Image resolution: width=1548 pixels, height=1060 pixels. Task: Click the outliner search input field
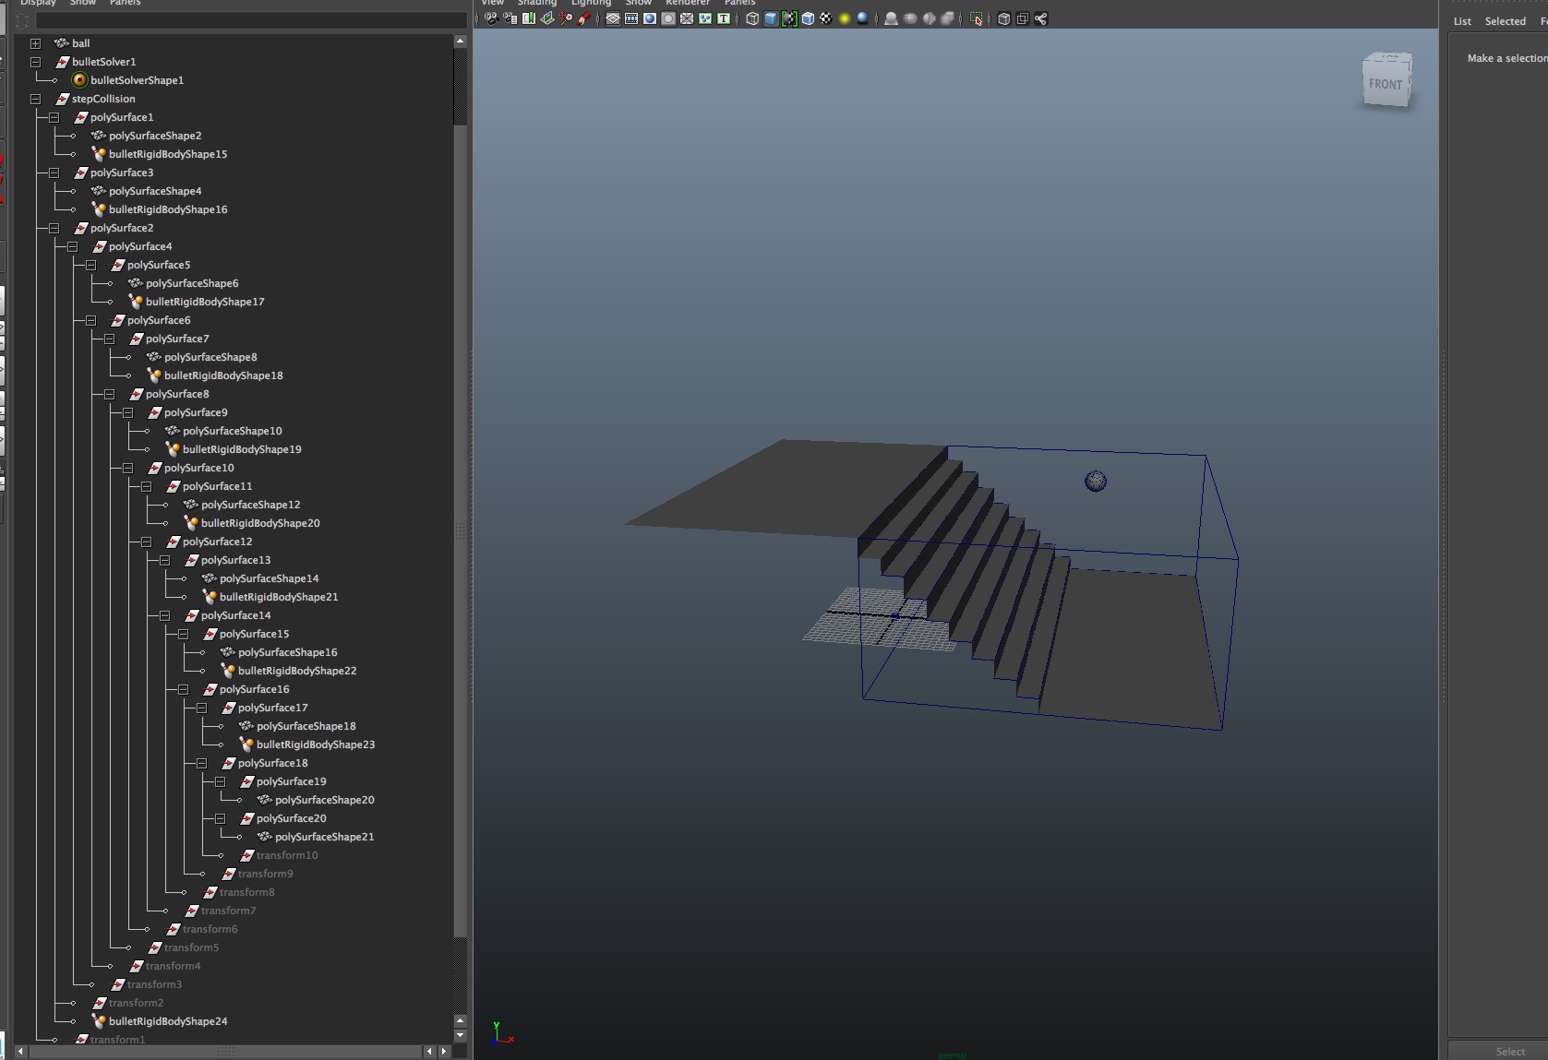pyautogui.click(x=249, y=20)
